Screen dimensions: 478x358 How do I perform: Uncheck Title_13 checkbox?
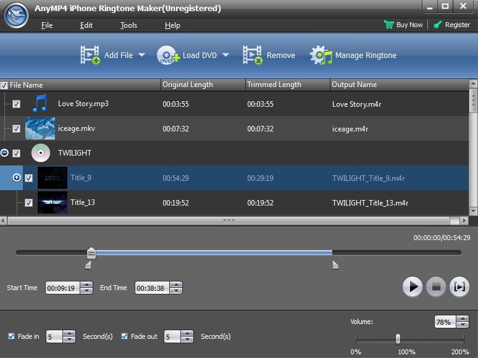[28, 202]
